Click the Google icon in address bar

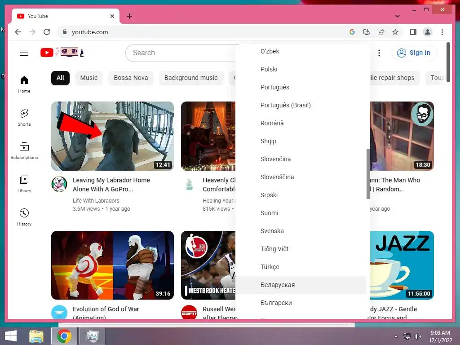[x=352, y=32]
